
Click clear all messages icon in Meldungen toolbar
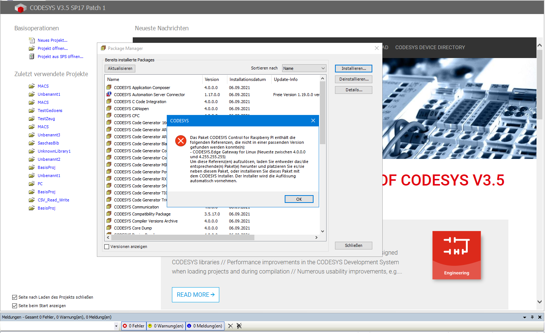(x=239, y=326)
